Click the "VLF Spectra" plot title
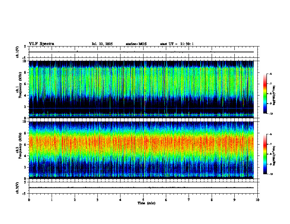Screen dimensions: 290x224 click(41, 44)
